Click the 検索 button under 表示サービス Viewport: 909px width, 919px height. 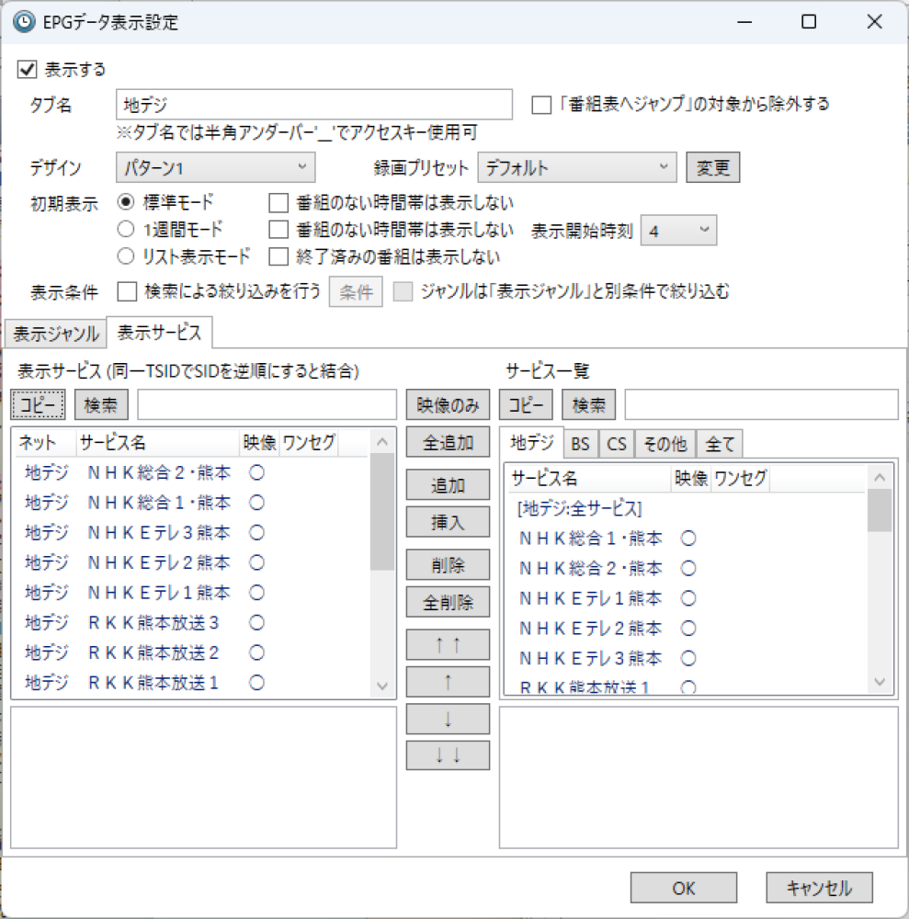101,404
